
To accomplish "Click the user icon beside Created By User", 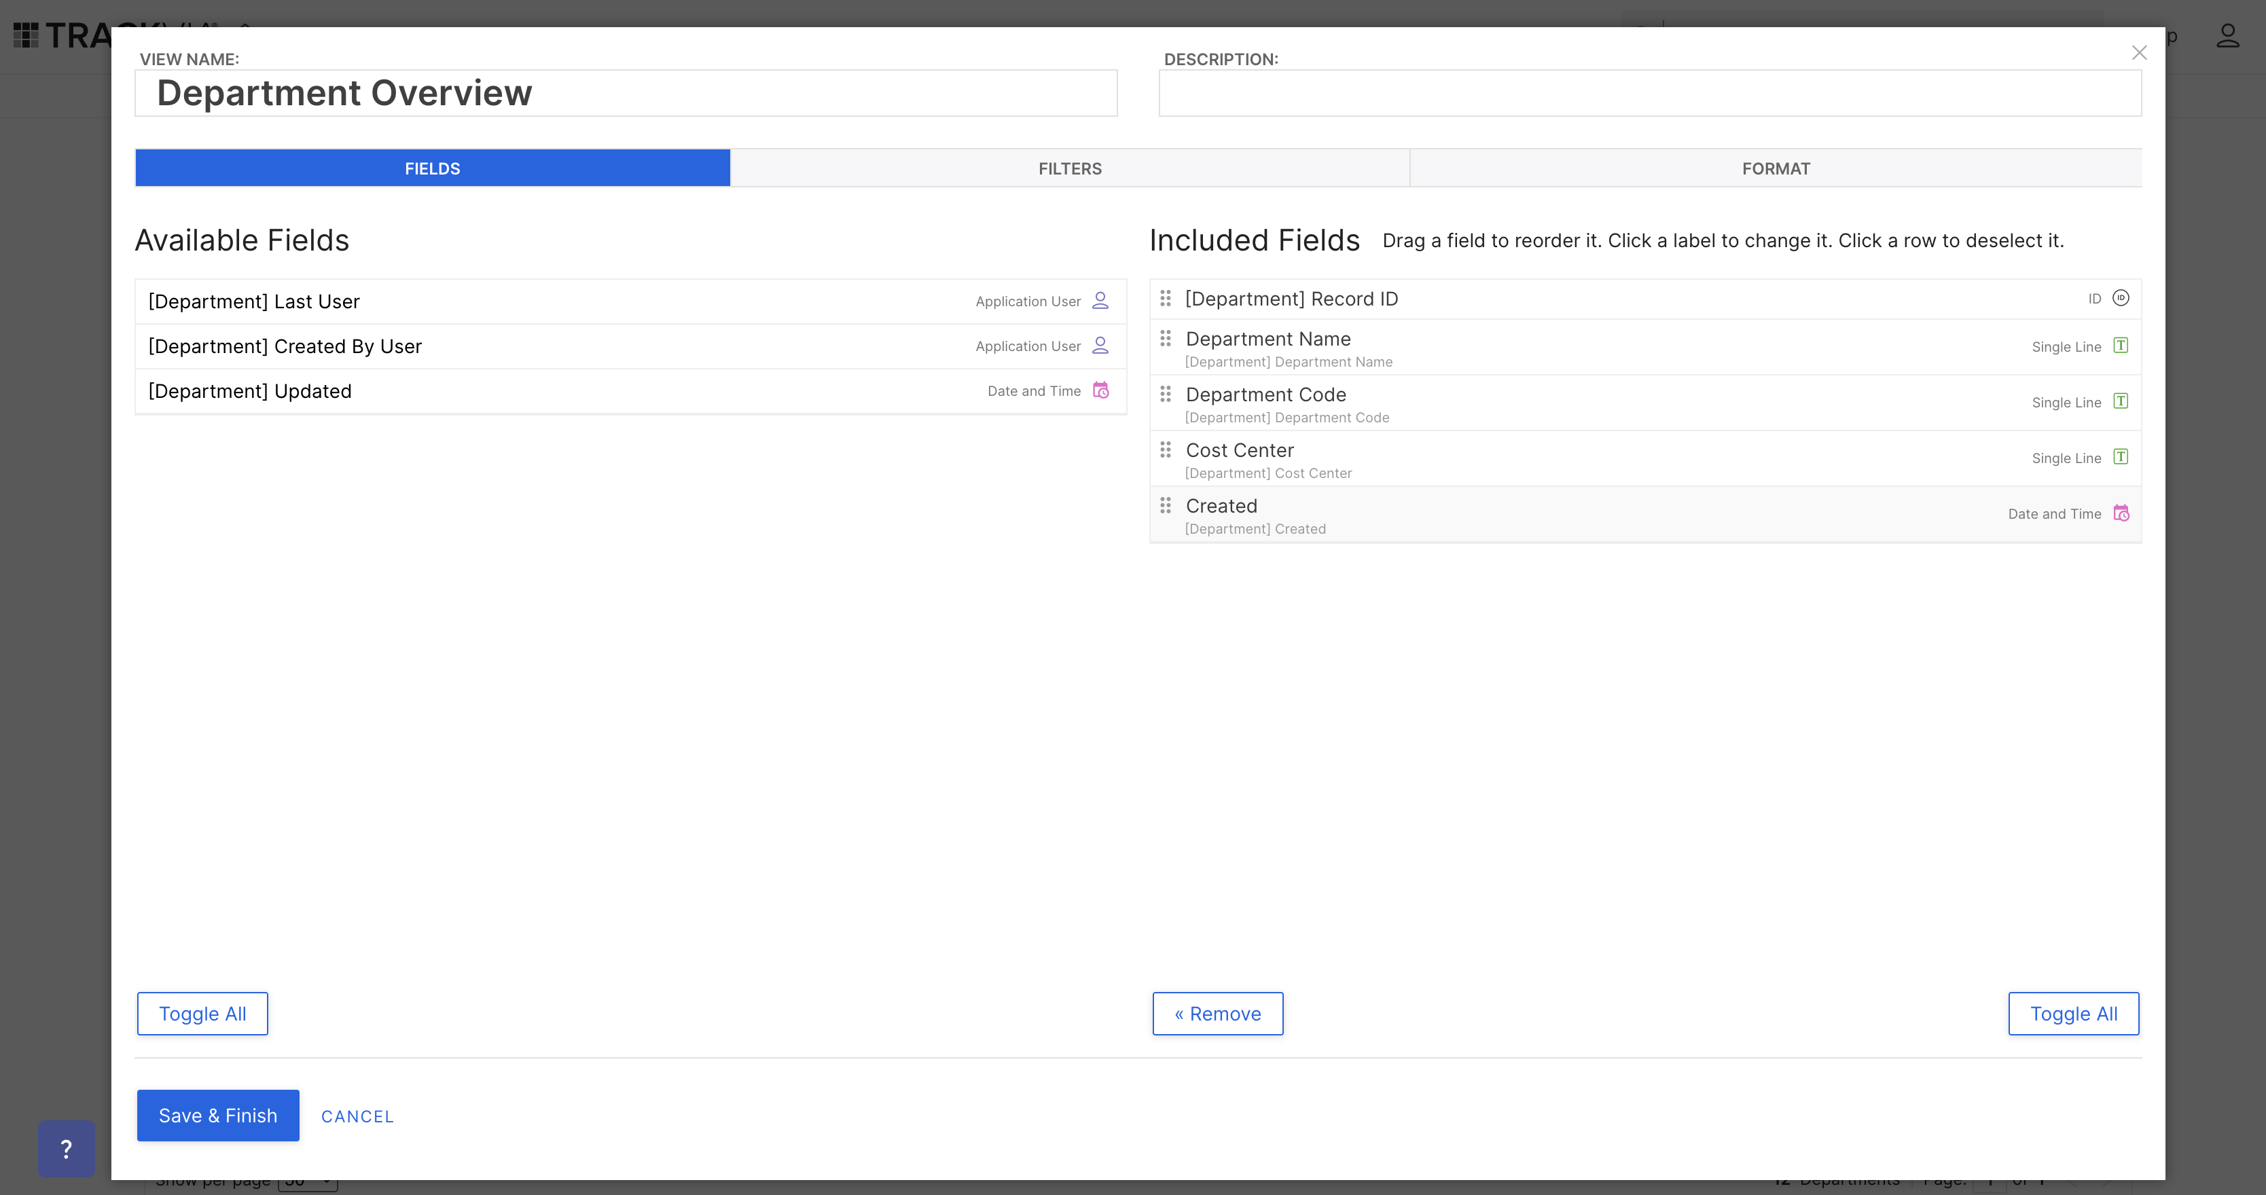I will pos(1100,346).
